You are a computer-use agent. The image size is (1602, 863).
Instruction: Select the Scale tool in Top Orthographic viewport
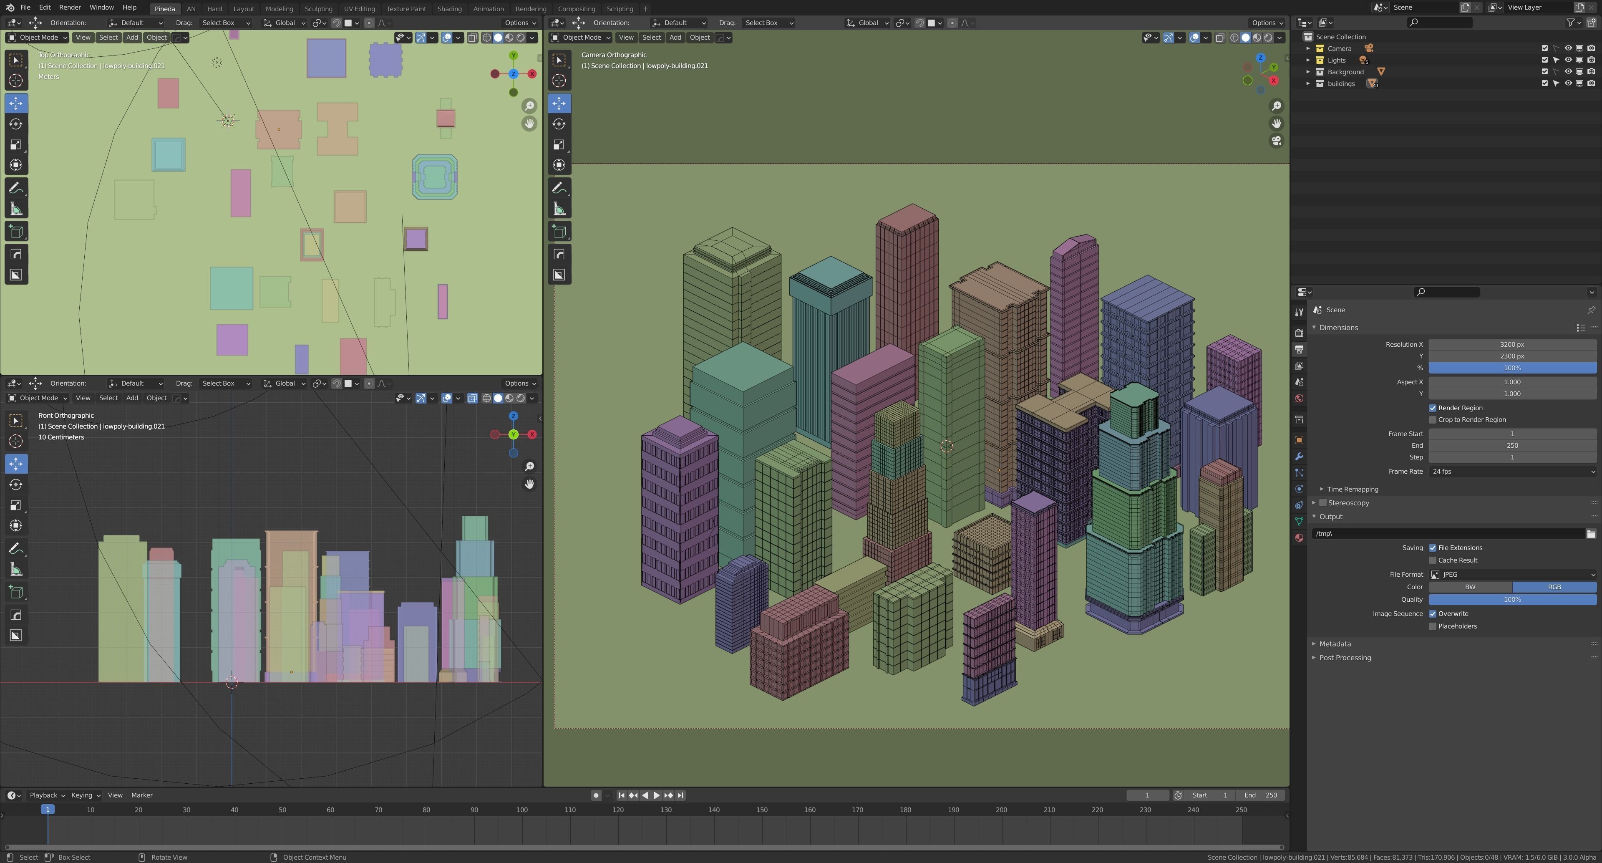click(16, 145)
